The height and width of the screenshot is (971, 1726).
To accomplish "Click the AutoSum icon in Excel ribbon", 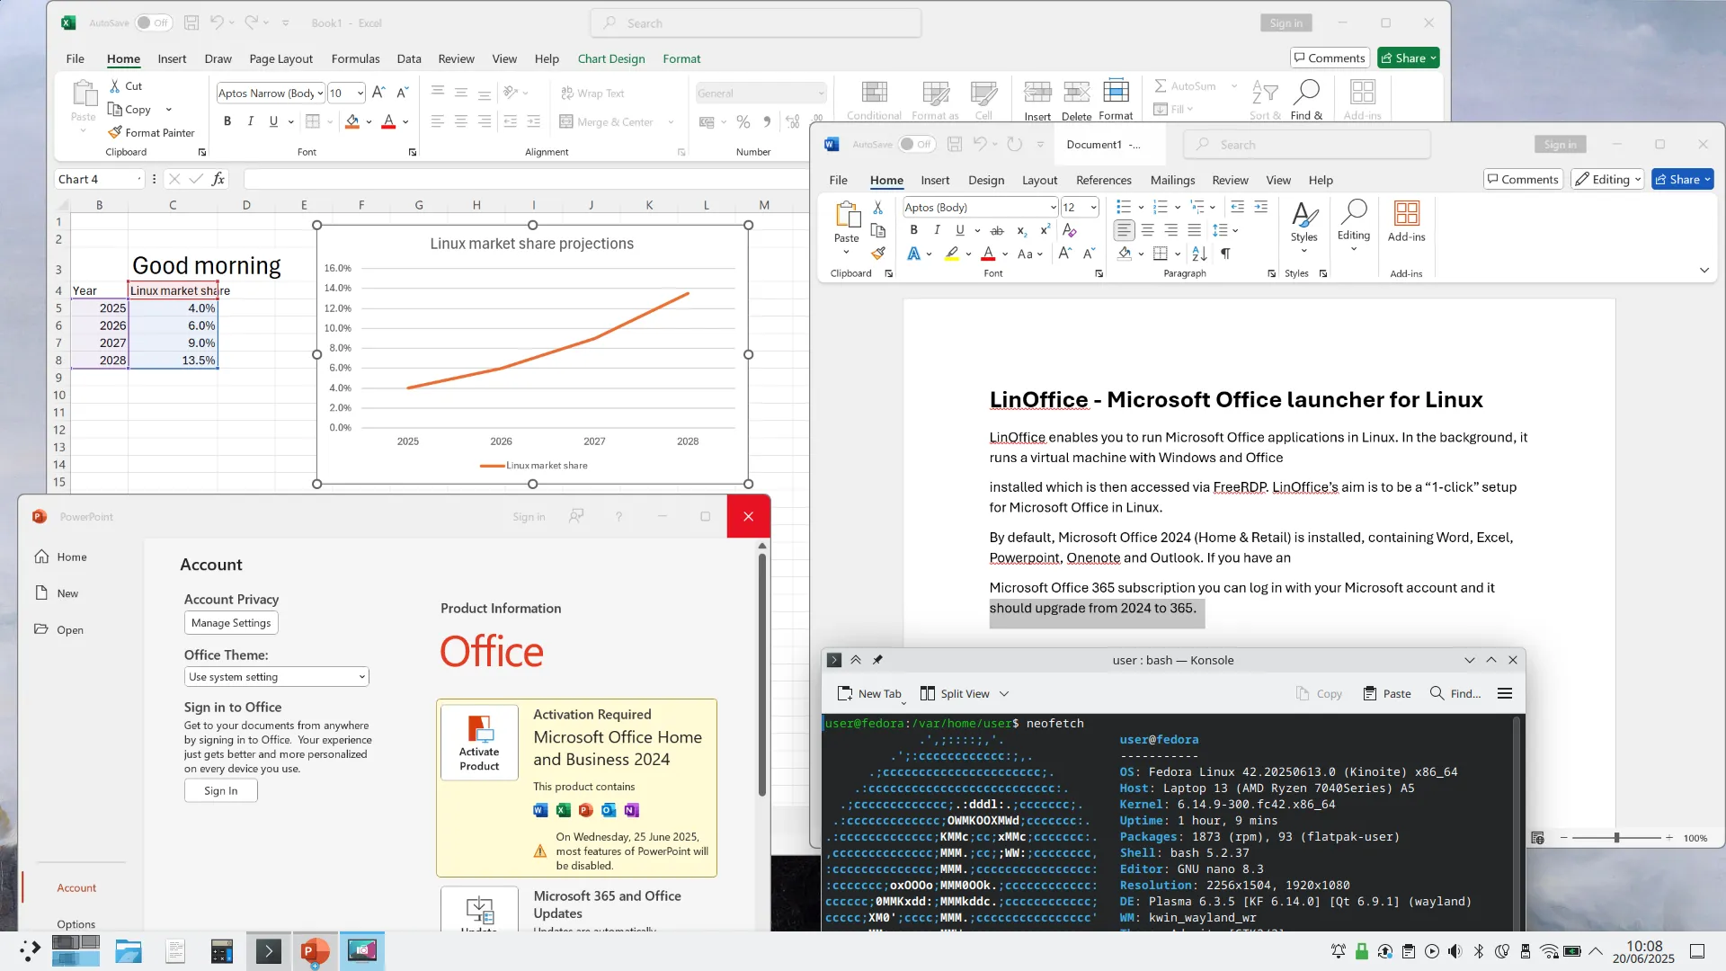I will coord(1161,85).
